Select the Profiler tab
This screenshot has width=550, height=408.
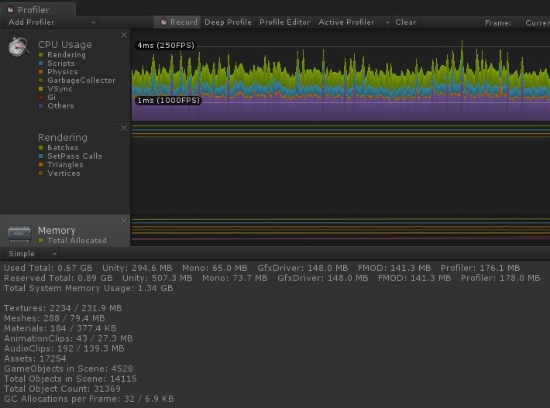[38, 9]
